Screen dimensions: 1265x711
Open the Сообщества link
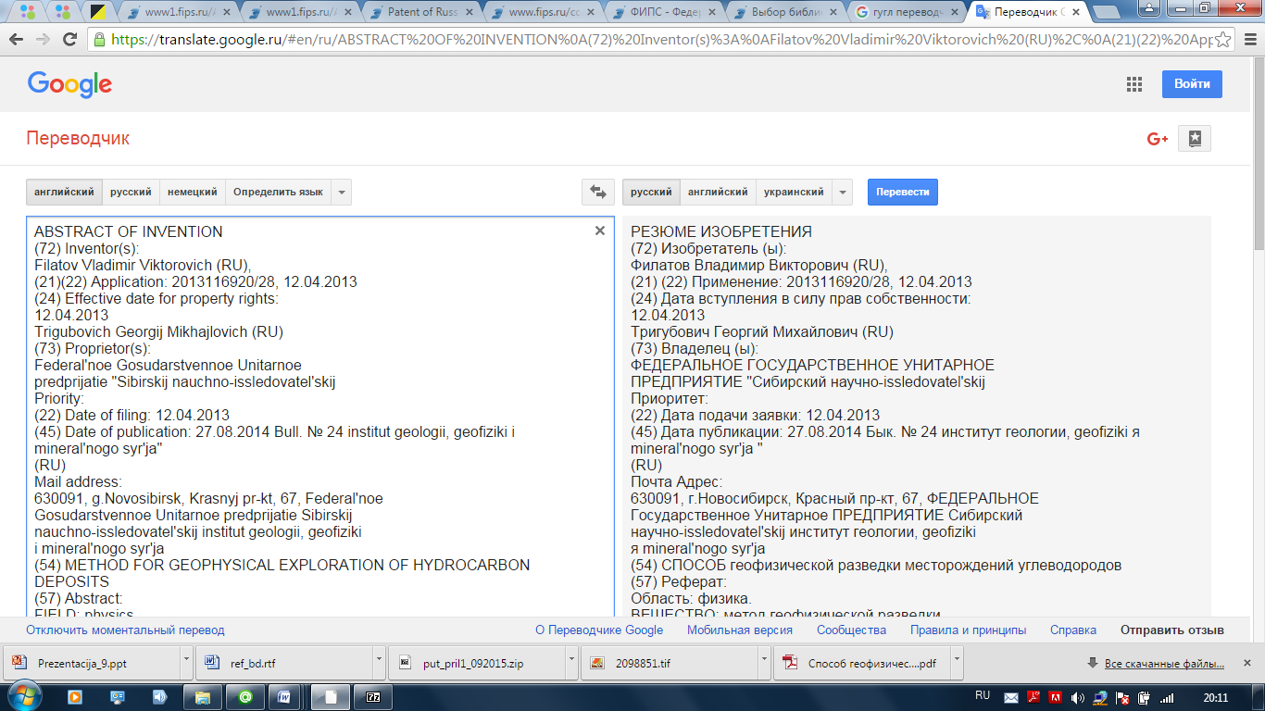[x=851, y=630]
